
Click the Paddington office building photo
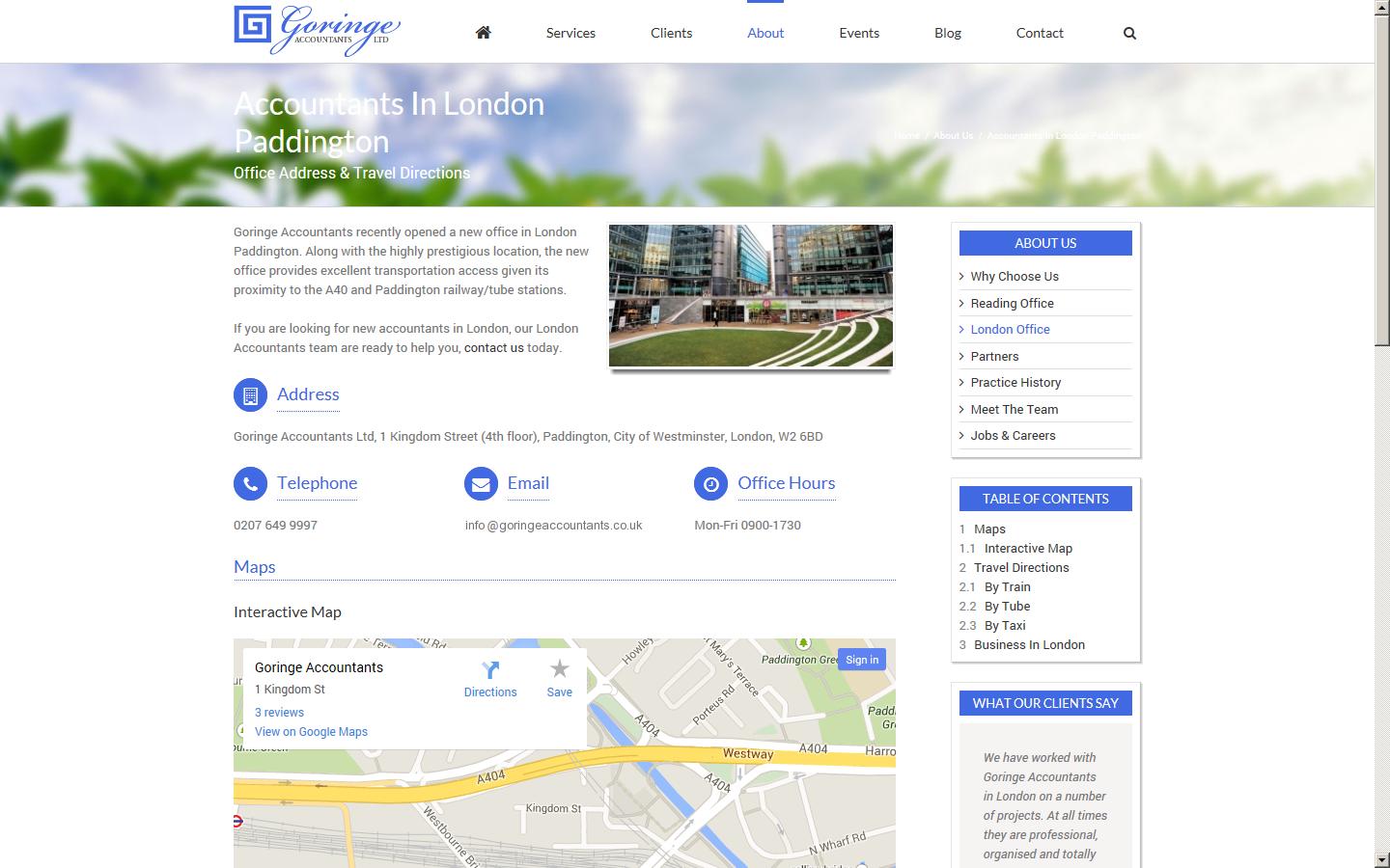tap(750, 295)
